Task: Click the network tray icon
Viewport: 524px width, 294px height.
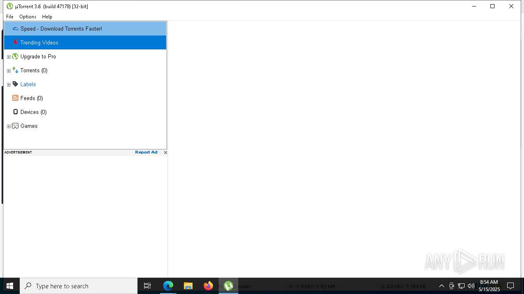Action: (x=461, y=286)
